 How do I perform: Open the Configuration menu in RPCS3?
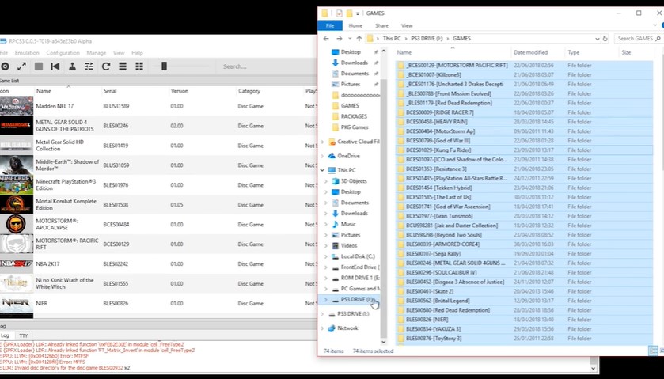coord(63,53)
